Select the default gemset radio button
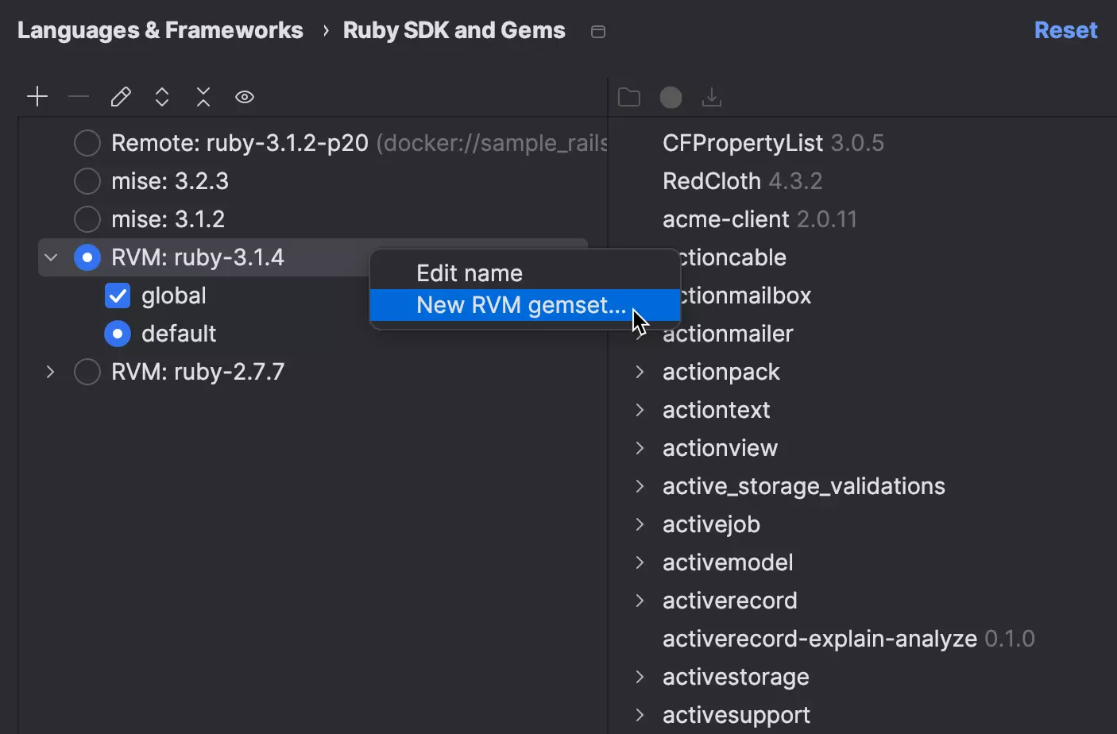 coord(118,334)
